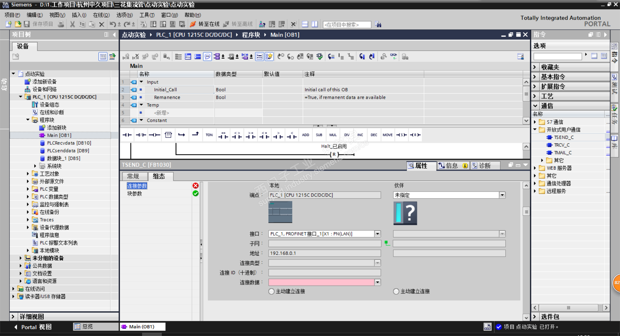Split the editor space horizontally
The width and height of the screenshot is (620, 336).
coord(305,24)
